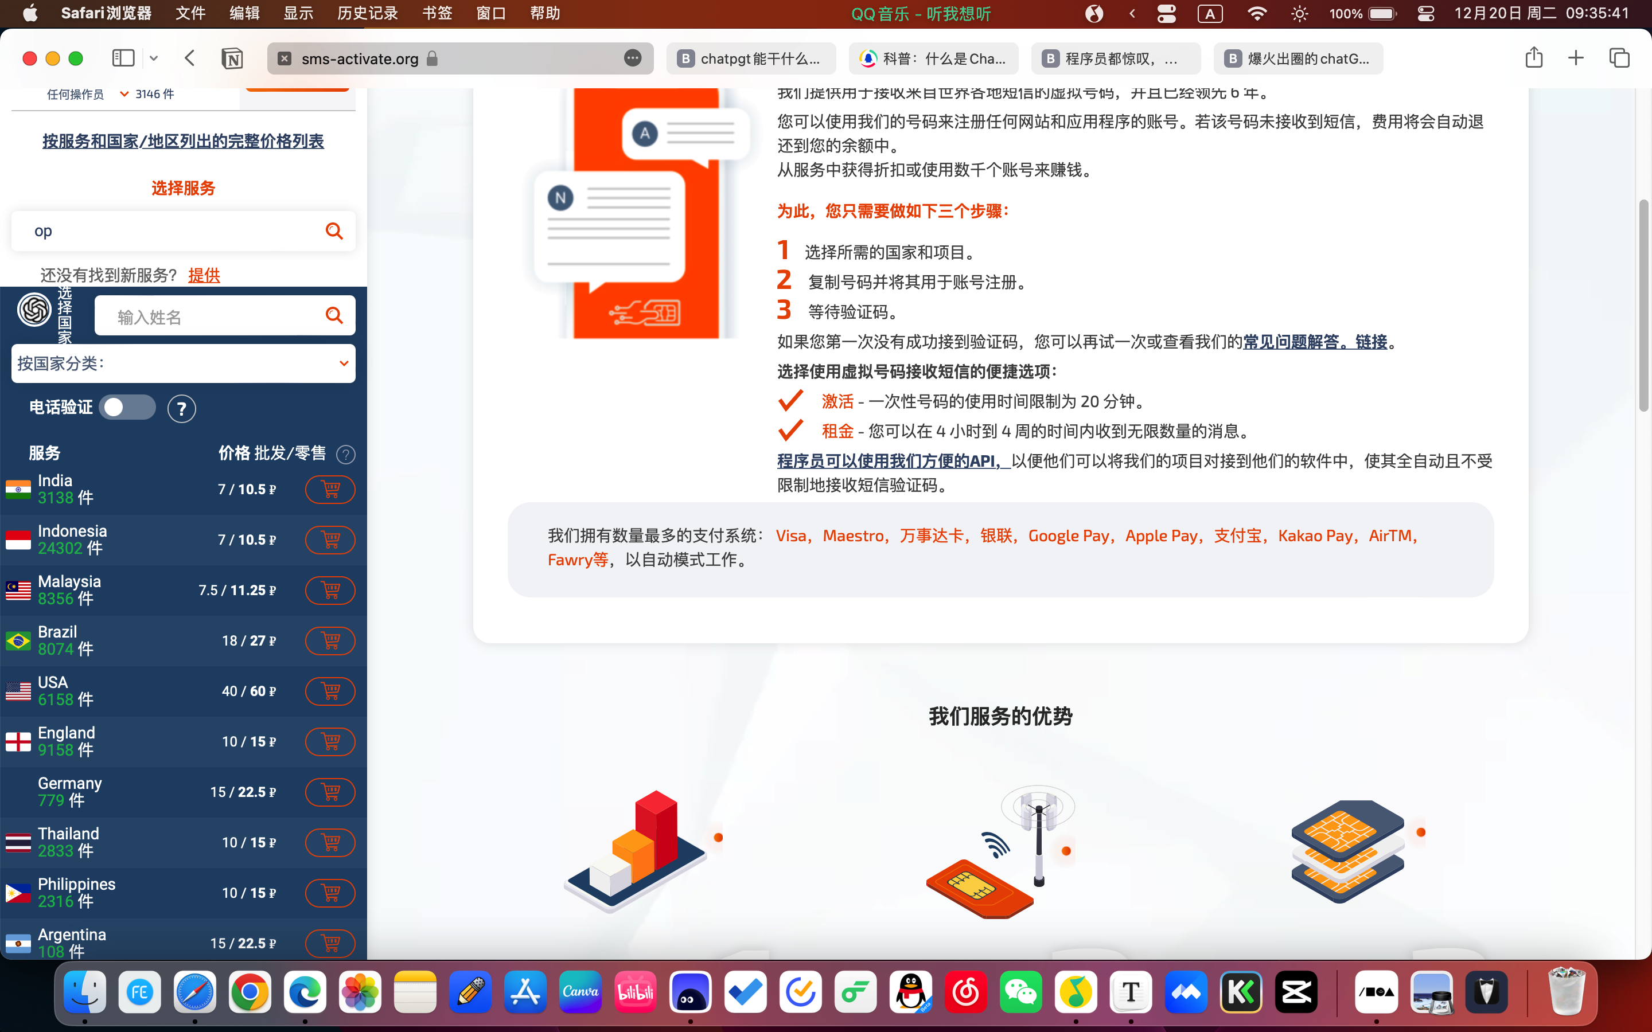Image resolution: width=1652 pixels, height=1032 pixels.
Task: Expand the 按国家分类 dropdown
Action: (183, 363)
